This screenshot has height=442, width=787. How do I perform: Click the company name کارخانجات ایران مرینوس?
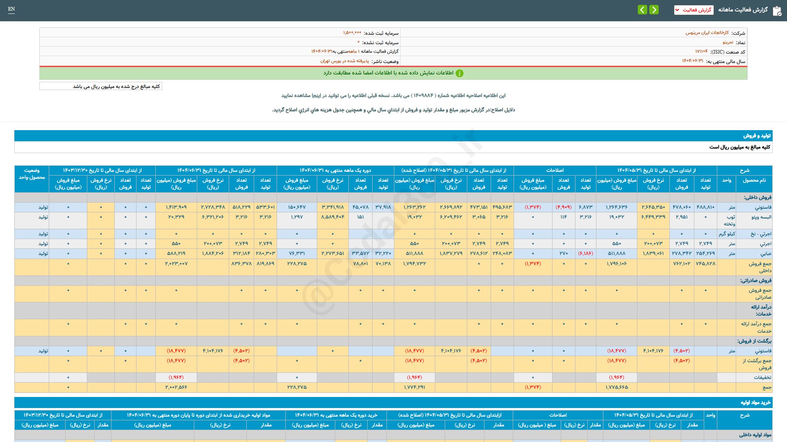(x=707, y=33)
